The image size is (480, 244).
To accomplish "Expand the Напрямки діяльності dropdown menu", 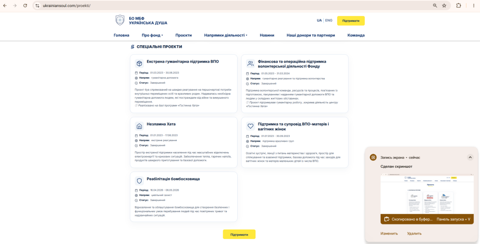I will pos(225,35).
